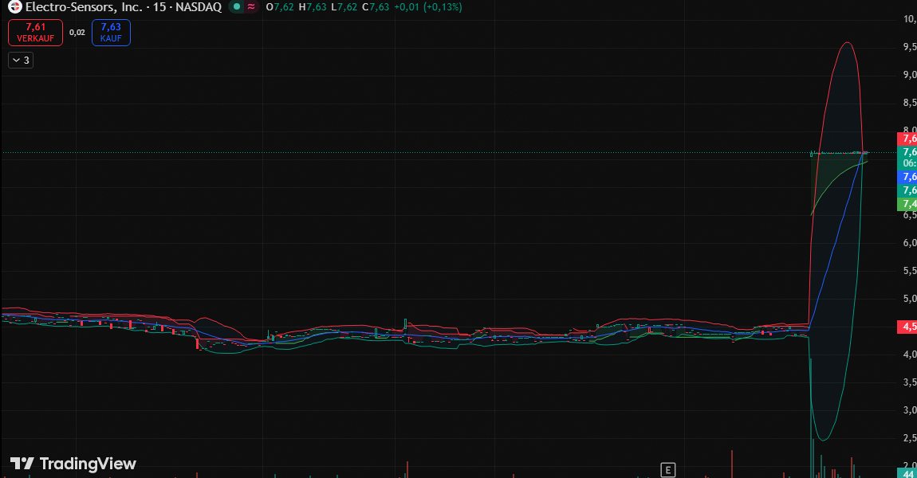This screenshot has height=478, width=917.
Task: Click the 5,5 price scale value
Action: click(909, 271)
